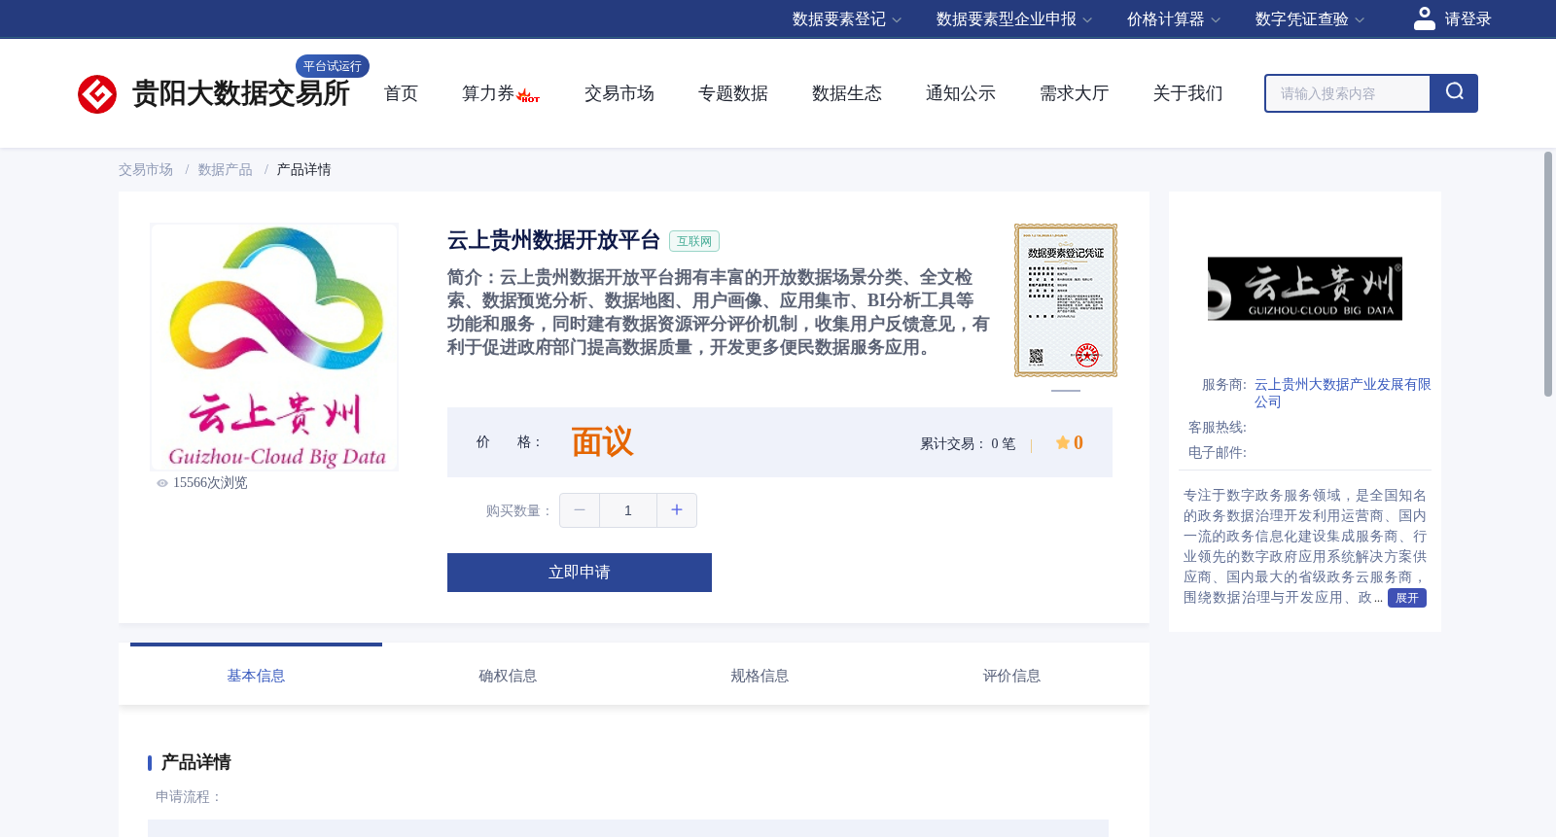
Task: Click the 客服热线 label
Action: point(1217,428)
